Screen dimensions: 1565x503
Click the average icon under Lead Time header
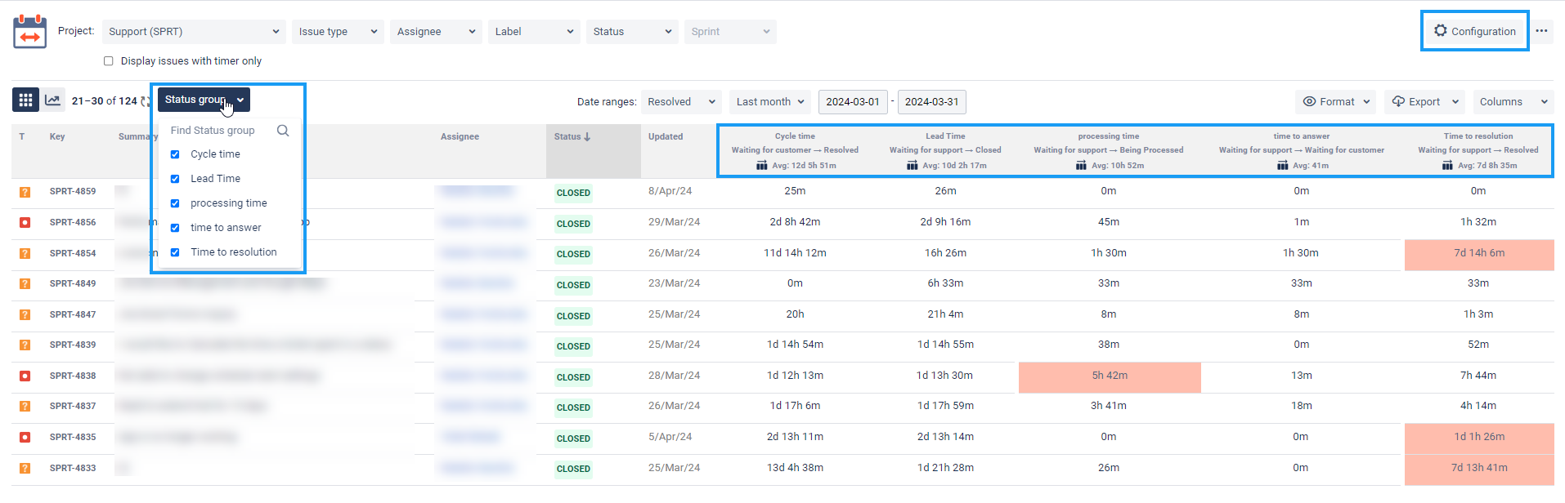pyautogui.click(x=913, y=165)
